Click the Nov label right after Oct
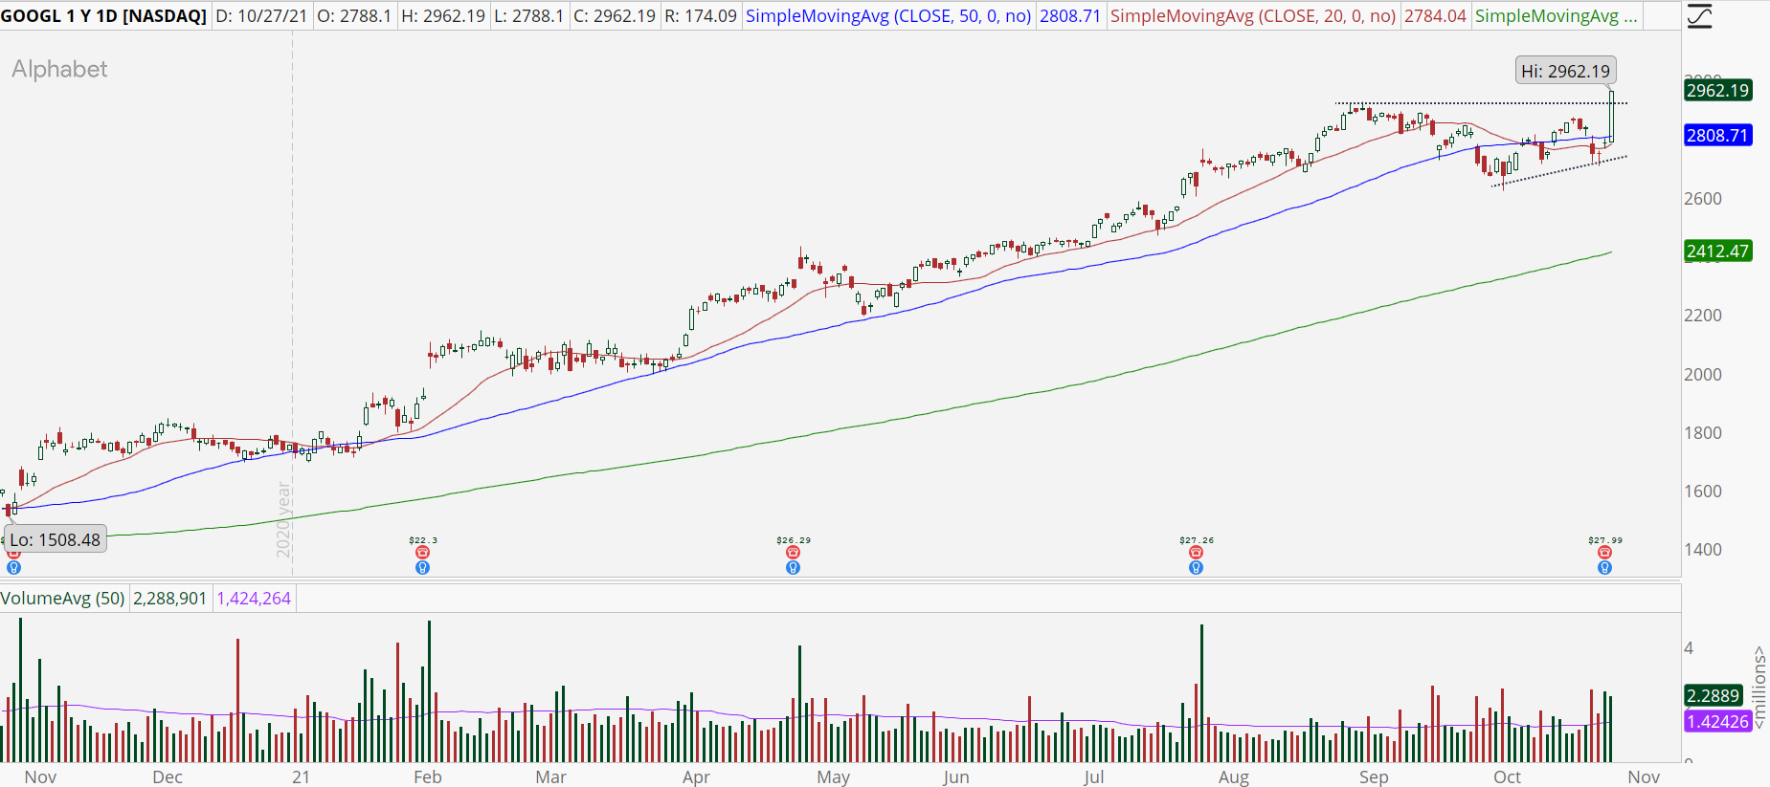 tap(1644, 776)
